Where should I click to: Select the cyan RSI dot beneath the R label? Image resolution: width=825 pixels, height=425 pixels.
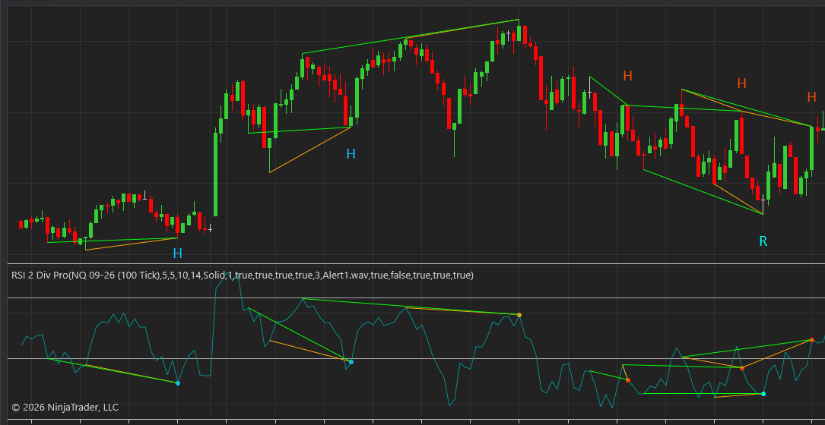[763, 393]
